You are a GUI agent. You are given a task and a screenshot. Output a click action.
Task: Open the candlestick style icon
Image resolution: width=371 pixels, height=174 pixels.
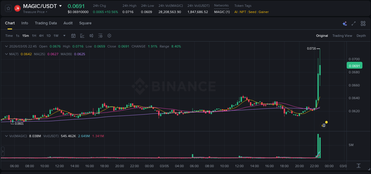(x=91, y=36)
